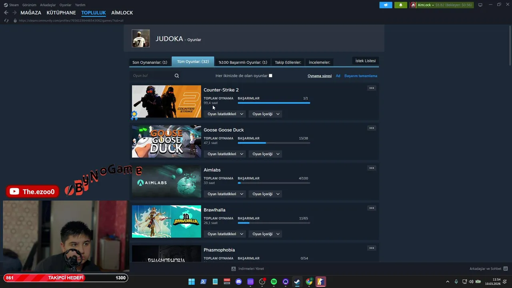This screenshot has height=288, width=512.
Task: Click the Friends and Chat icon
Action: coord(506,269)
